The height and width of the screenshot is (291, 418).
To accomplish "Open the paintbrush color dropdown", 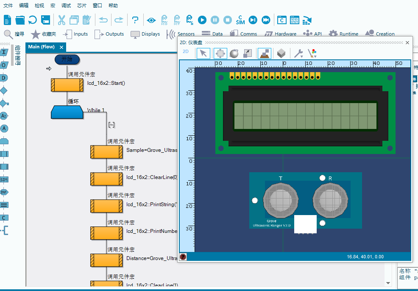I will click(312, 53).
